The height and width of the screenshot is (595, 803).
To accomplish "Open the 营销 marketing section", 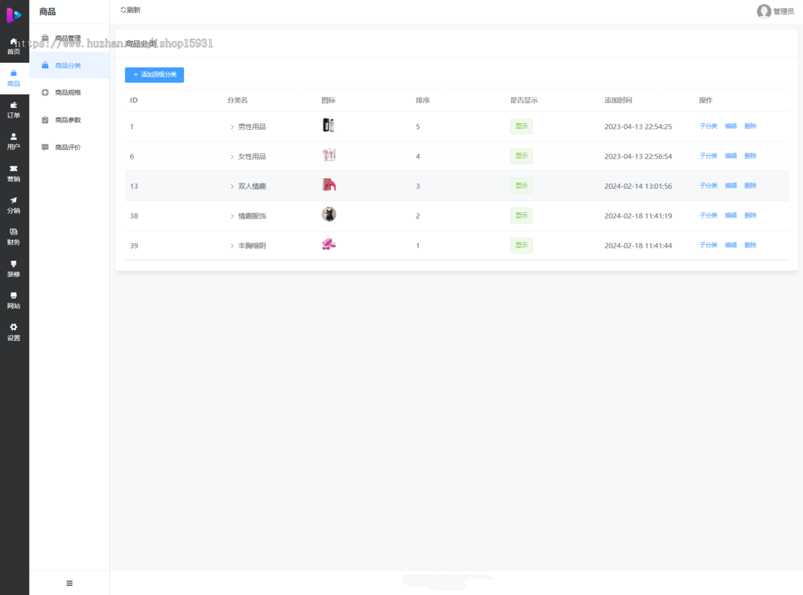I will coord(14,173).
